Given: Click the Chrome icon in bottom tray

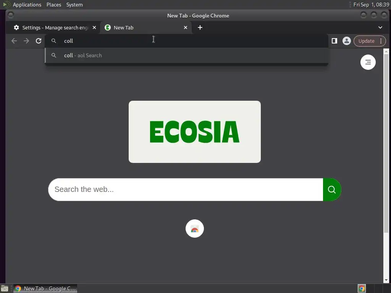Looking at the screenshot, I should tap(362, 288).
